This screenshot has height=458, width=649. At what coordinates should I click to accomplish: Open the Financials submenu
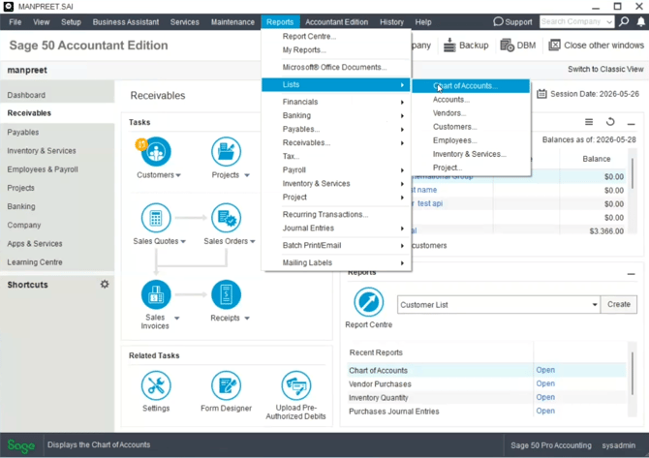tap(336, 102)
